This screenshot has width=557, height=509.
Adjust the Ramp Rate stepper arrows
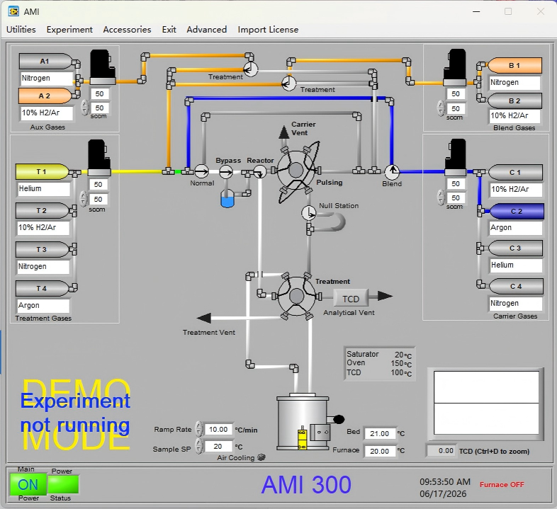click(198, 429)
